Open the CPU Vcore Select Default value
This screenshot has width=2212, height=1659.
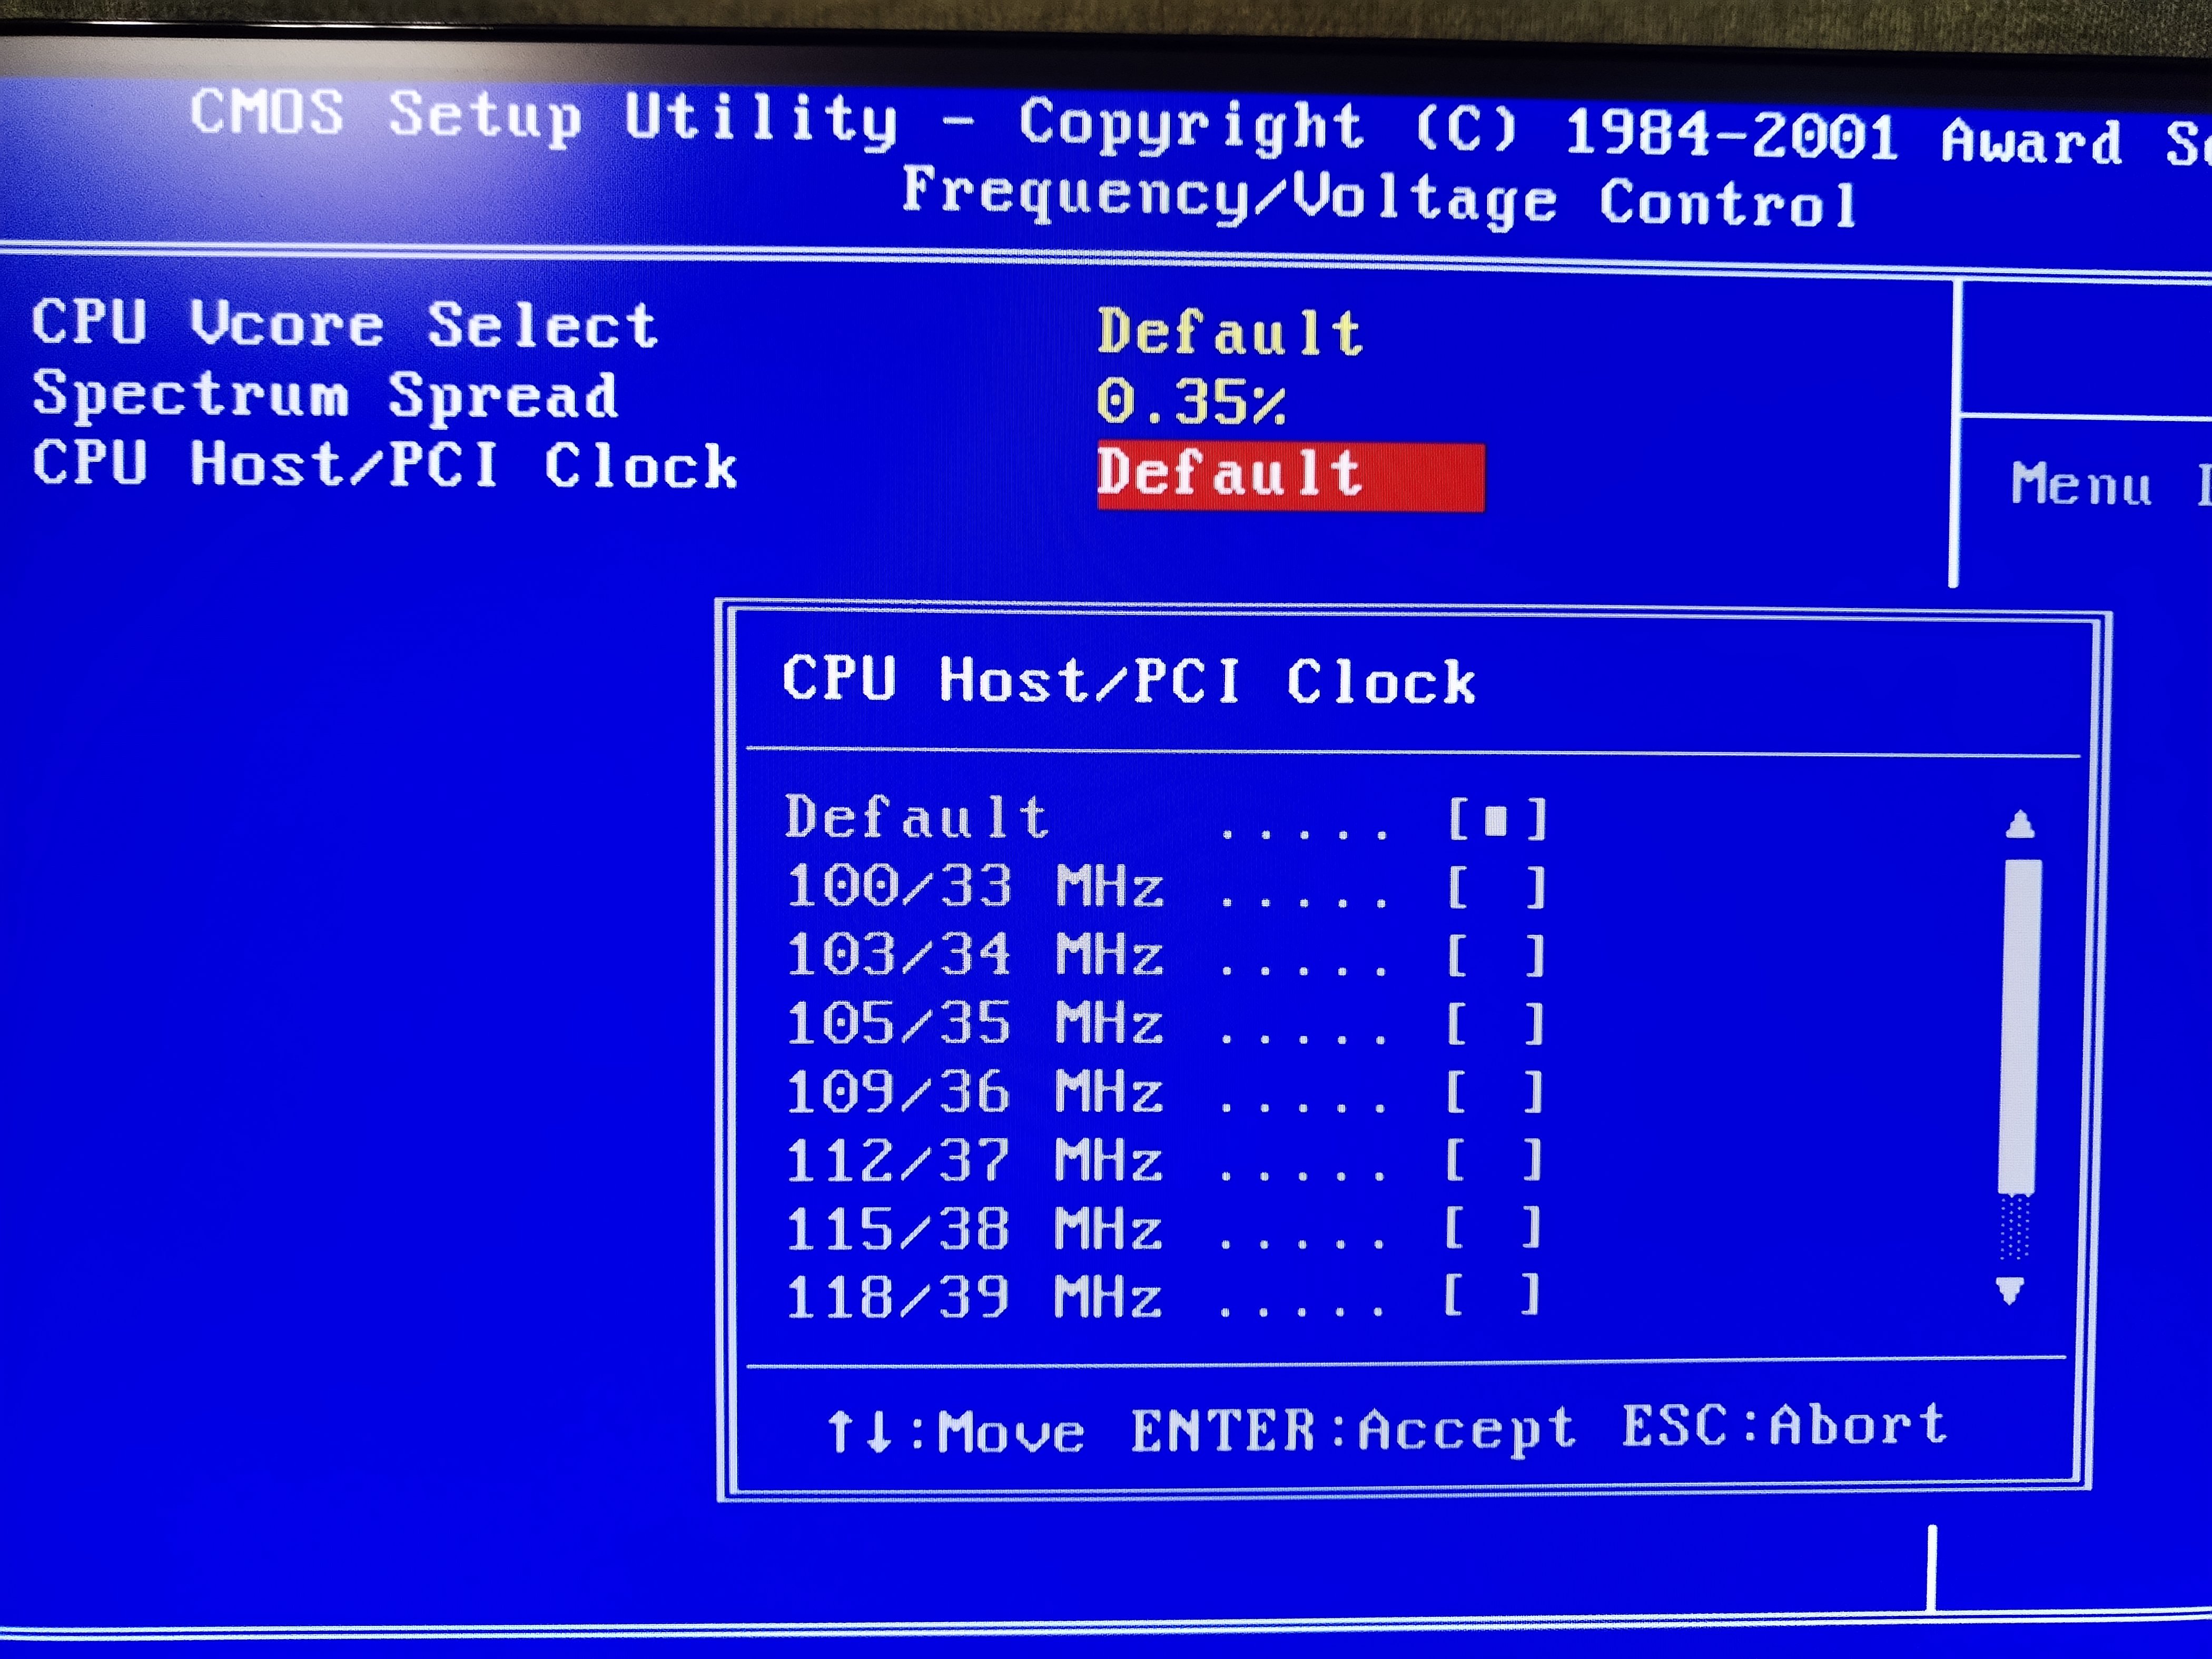[x=1229, y=331]
